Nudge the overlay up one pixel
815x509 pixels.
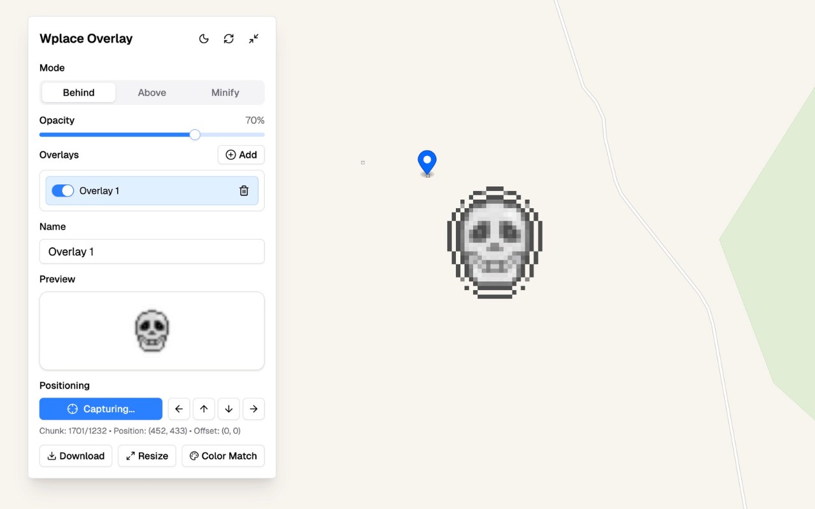204,408
